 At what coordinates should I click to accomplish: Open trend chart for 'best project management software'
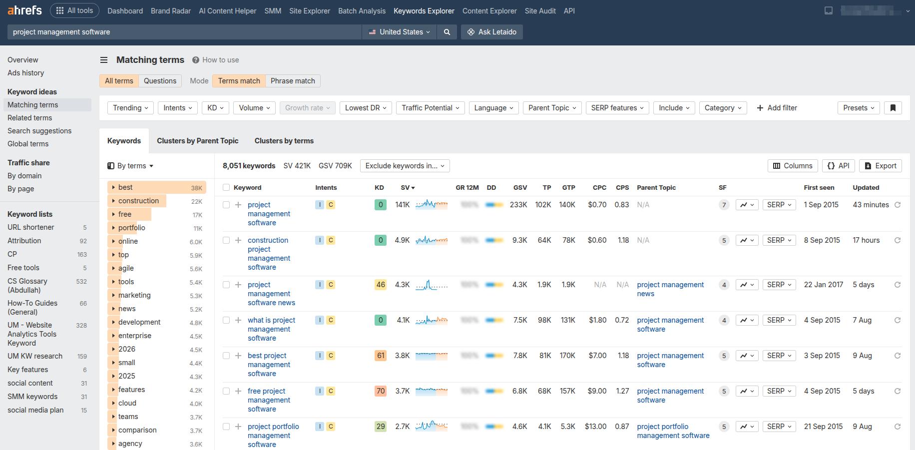[747, 356]
